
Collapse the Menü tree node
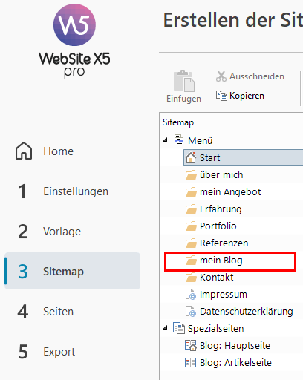[x=165, y=140]
